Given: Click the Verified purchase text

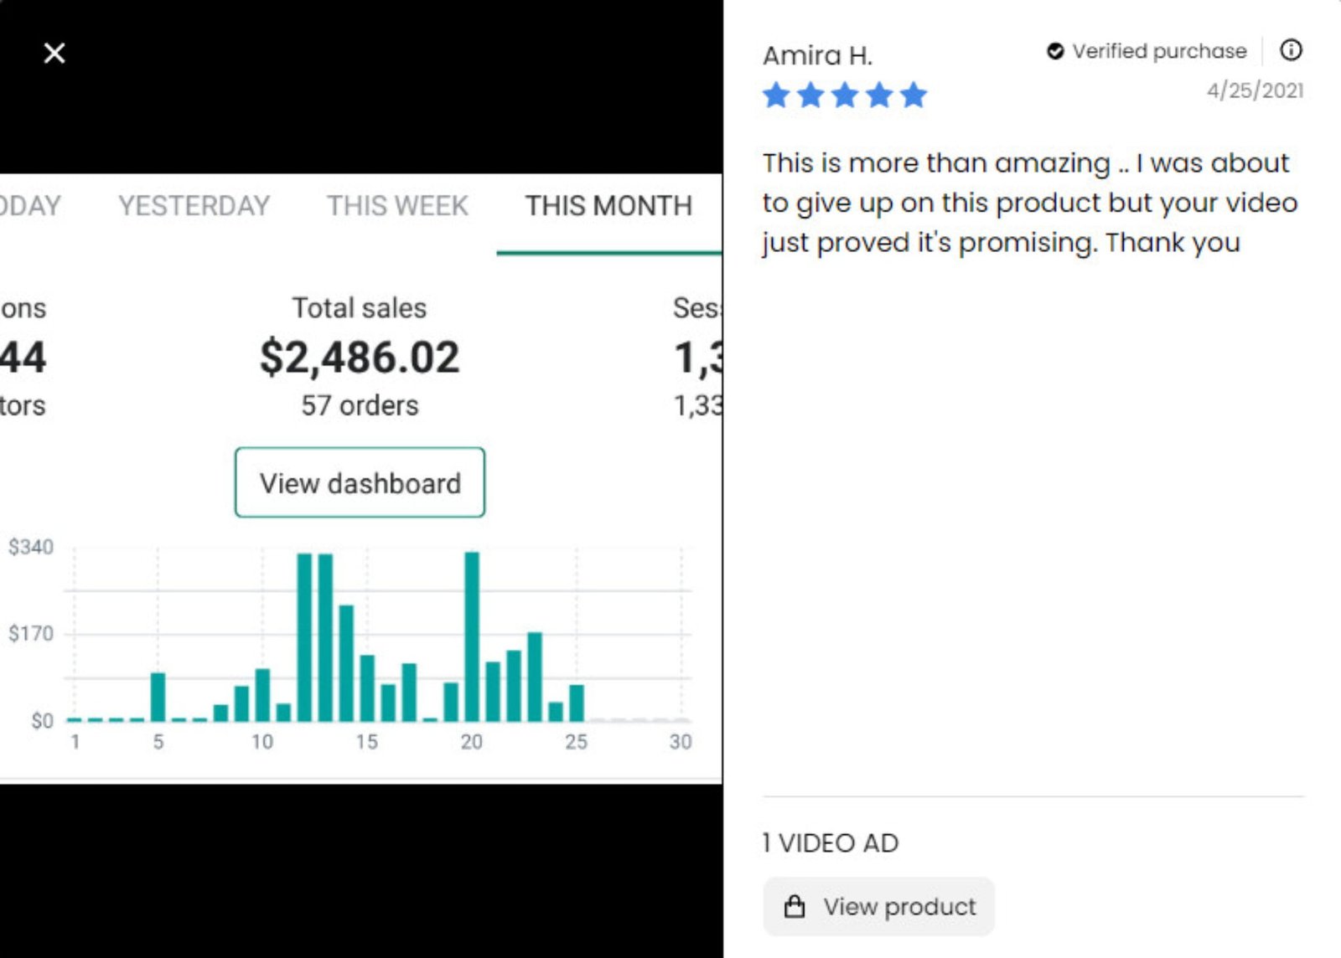Looking at the screenshot, I should [x=1159, y=51].
